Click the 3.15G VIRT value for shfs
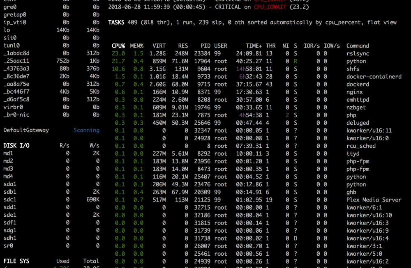The width and height of the screenshot is (411, 268). click(x=157, y=69)
